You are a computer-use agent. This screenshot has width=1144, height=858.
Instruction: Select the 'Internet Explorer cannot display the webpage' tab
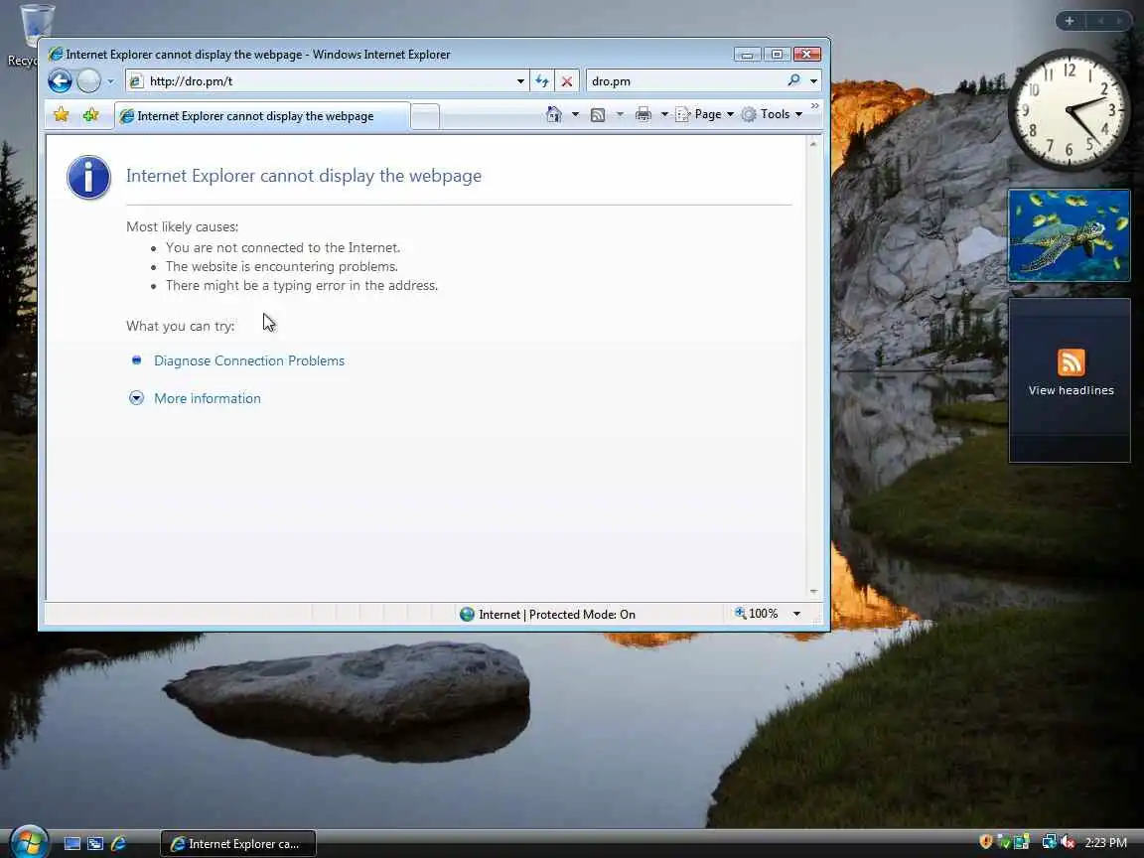click(261, 116)
